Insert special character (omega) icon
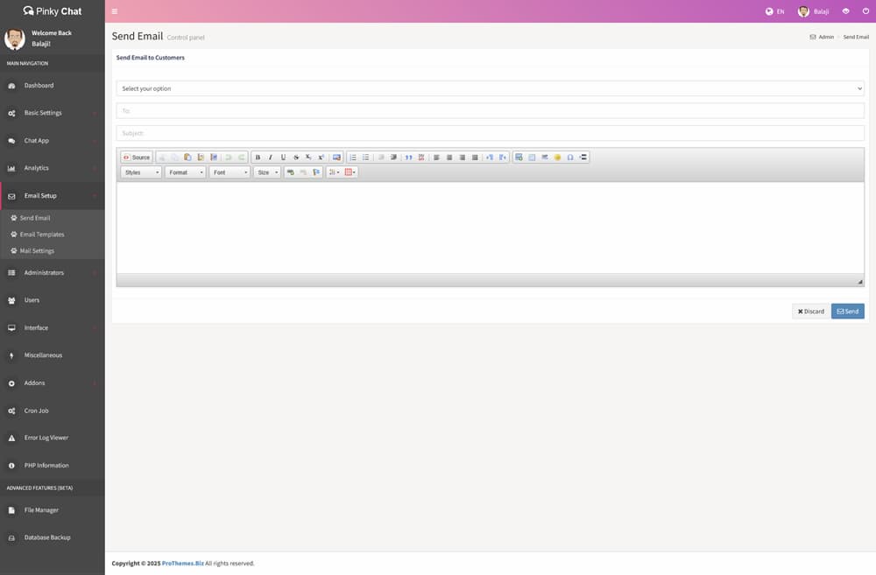 pos(570,158)
